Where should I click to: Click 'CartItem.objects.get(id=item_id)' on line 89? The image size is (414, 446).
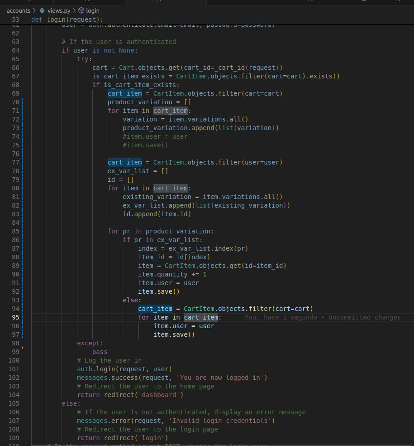[x=225, y=266]
